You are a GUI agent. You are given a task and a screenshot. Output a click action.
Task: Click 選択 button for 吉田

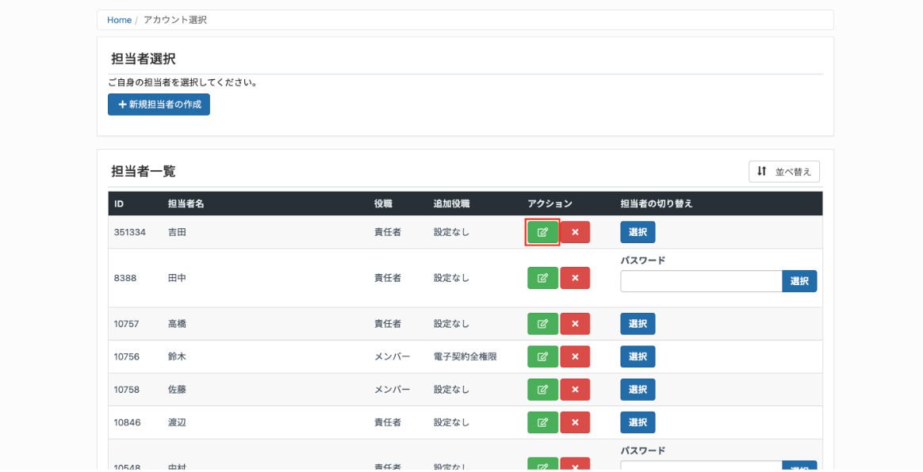click(638, 232)
